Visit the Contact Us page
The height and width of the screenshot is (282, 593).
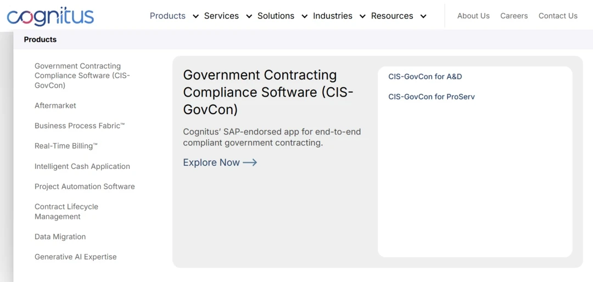(558, 16)
